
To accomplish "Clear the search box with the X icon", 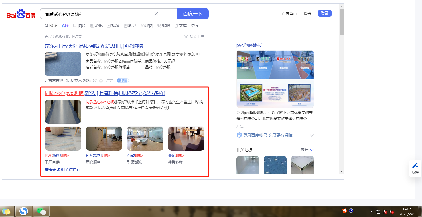I will pos(156,14).
